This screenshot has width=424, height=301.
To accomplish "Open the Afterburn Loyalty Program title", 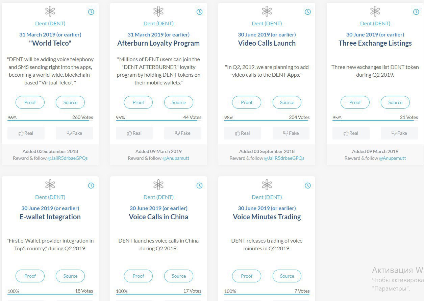I will pos(158,43).
